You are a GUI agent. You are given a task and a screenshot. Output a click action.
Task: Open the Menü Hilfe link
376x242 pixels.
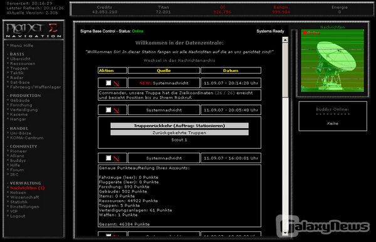(x=21, y=46)
